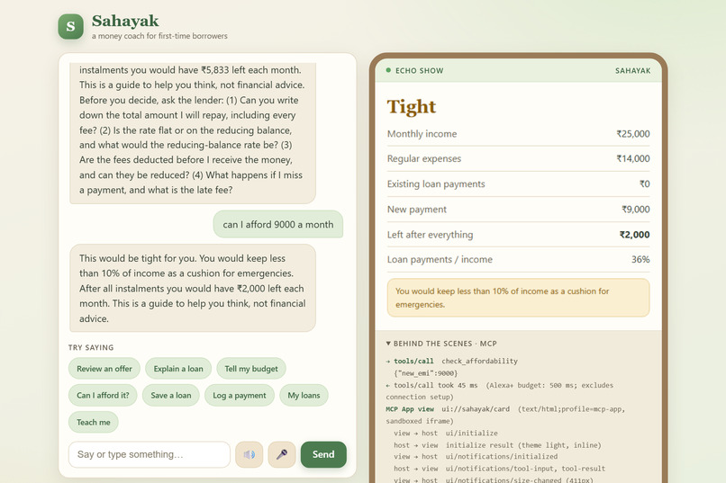The width and height of the screenshot is (726, 483).
Task: Click the bold ₹2,000 leftover value
Action: 635,235
